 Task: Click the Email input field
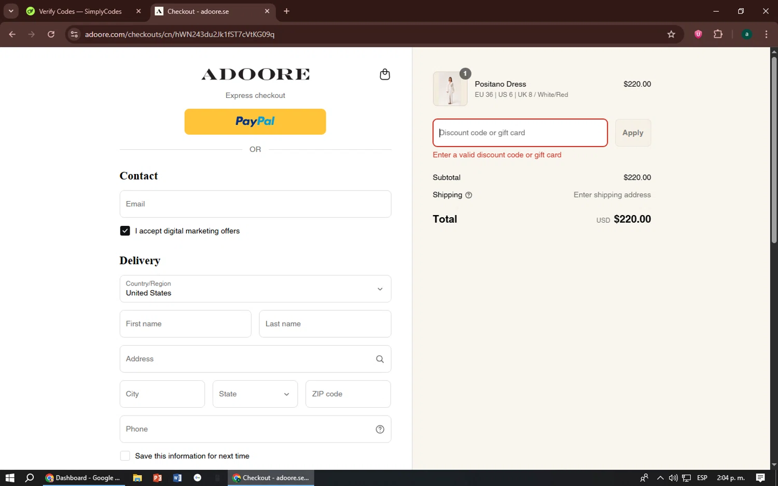255,204
